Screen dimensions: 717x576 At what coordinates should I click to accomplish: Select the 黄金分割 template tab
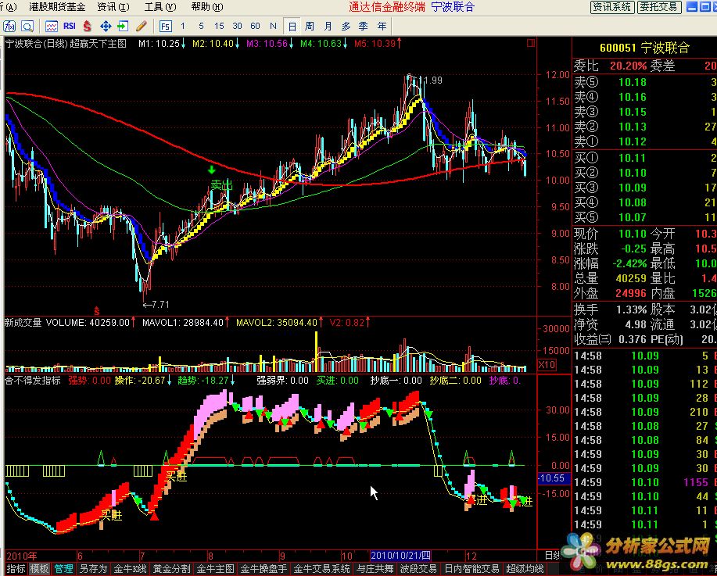(x=171, y=569)
